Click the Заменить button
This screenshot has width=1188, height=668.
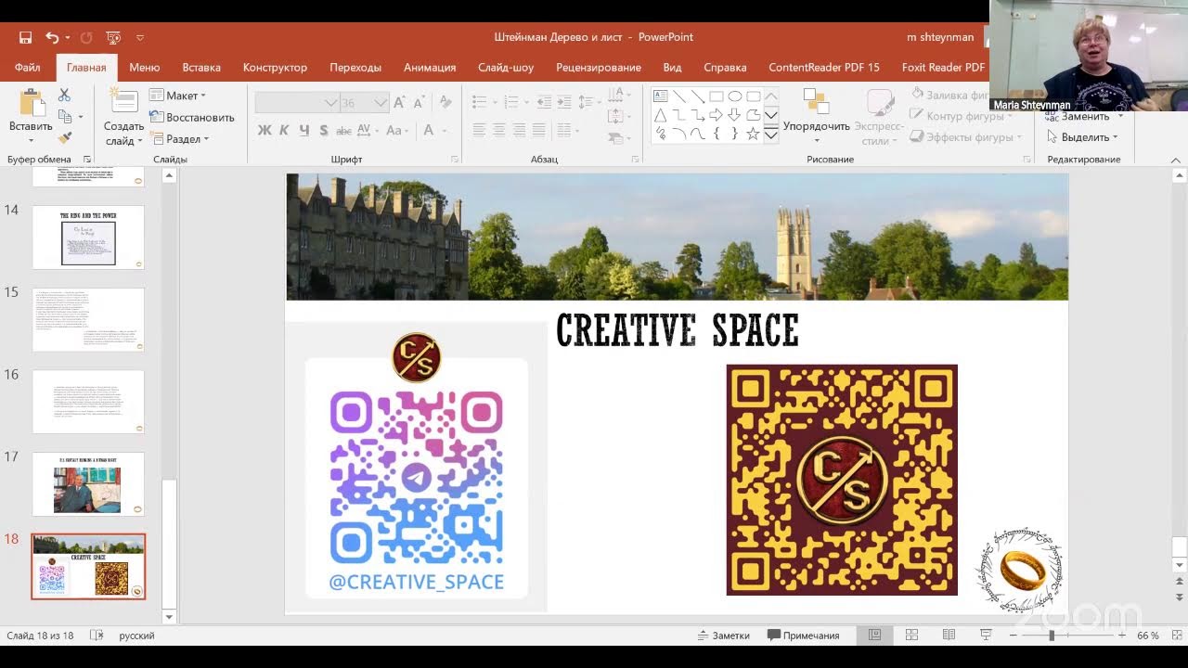click(x=1085, y=117)
